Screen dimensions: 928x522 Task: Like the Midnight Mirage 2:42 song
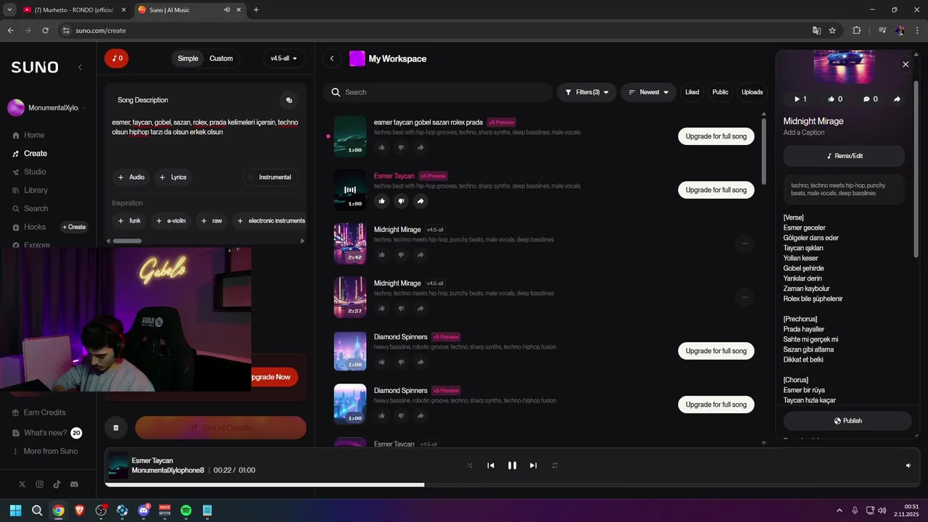point(382,254)
